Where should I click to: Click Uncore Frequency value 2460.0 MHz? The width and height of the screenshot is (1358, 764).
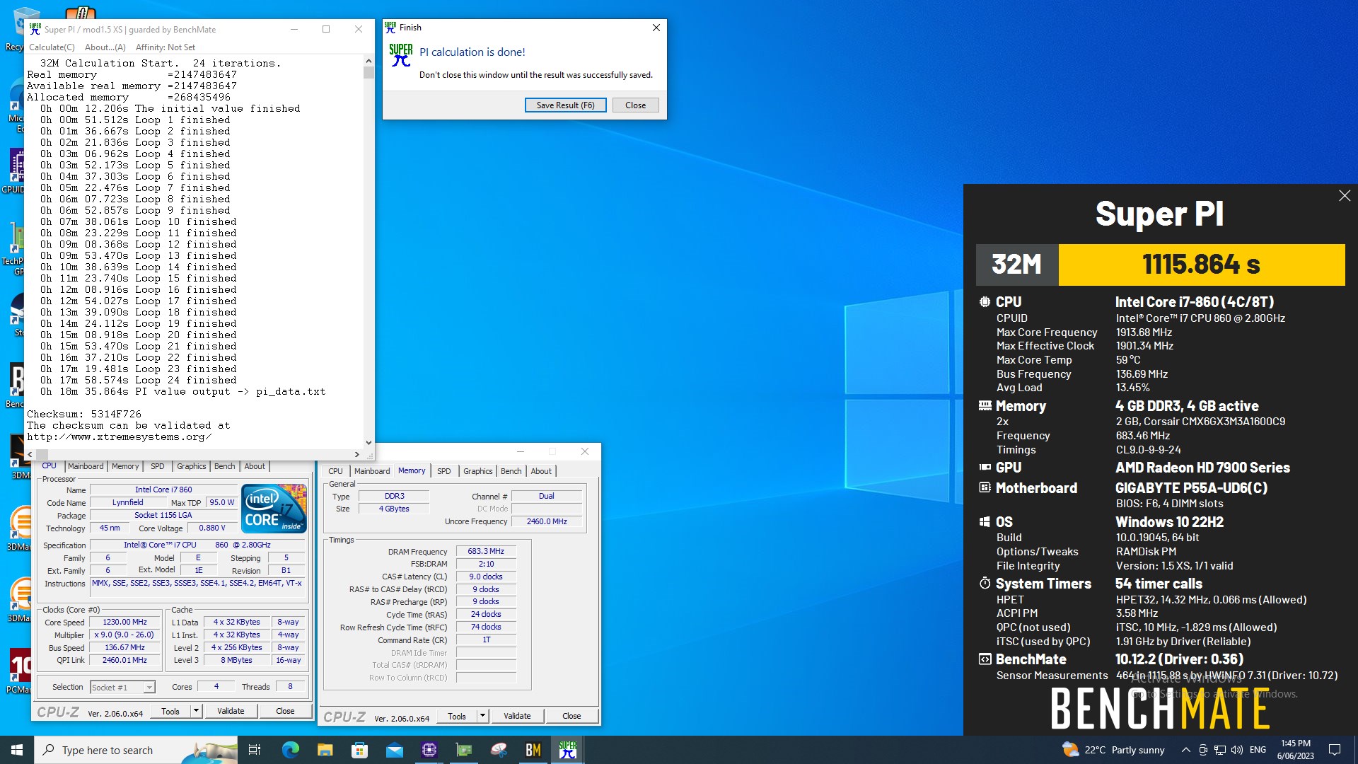pos(547,521)
